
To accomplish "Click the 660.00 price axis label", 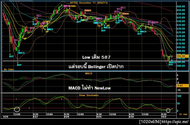I will (x=181, y=6).
